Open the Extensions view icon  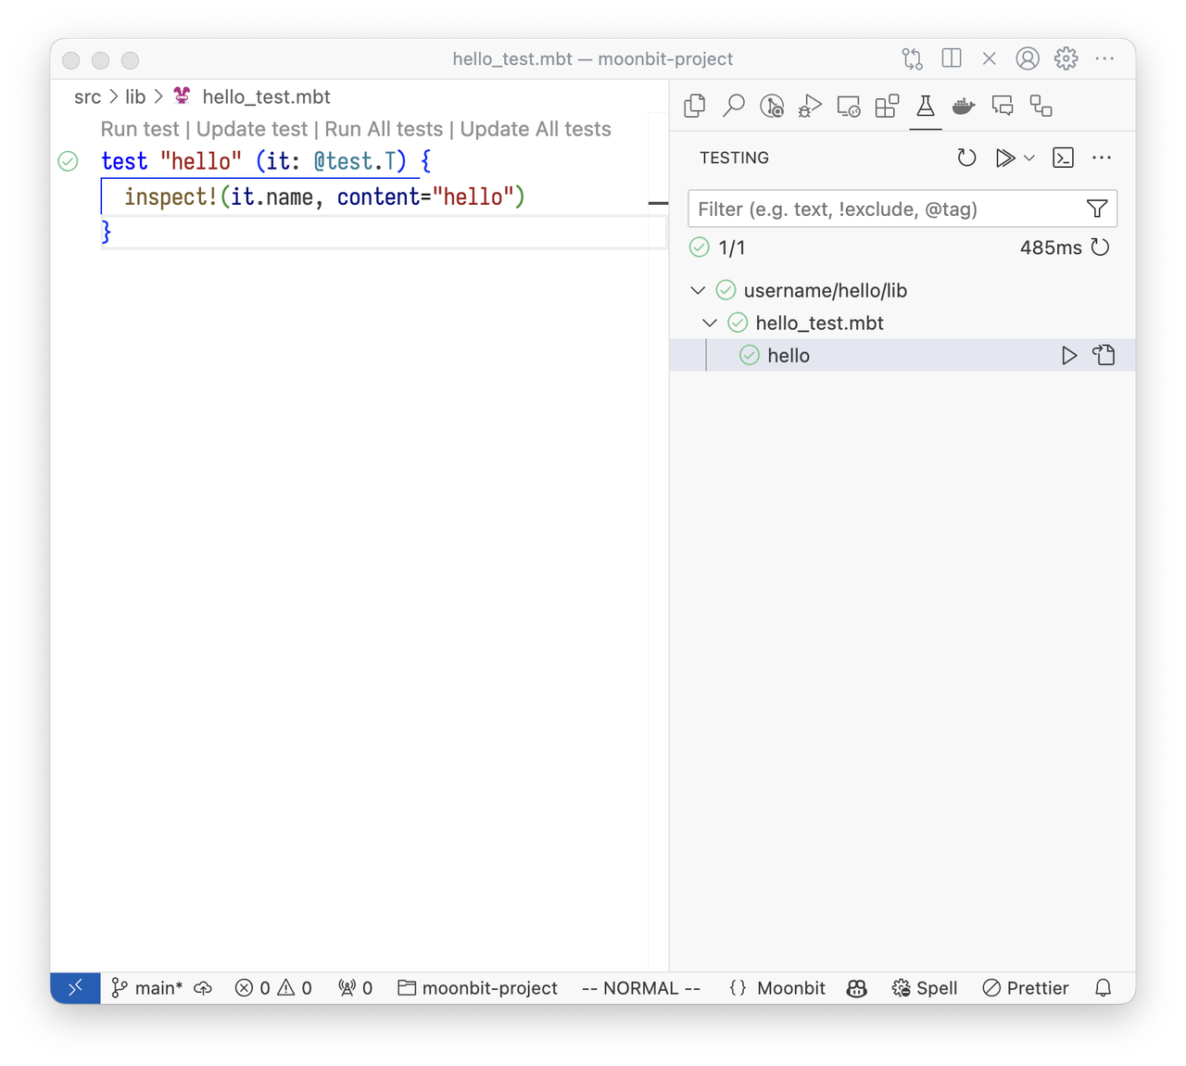(x=887, y=106)
